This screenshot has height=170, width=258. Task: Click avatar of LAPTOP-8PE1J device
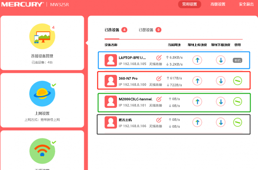111,60
